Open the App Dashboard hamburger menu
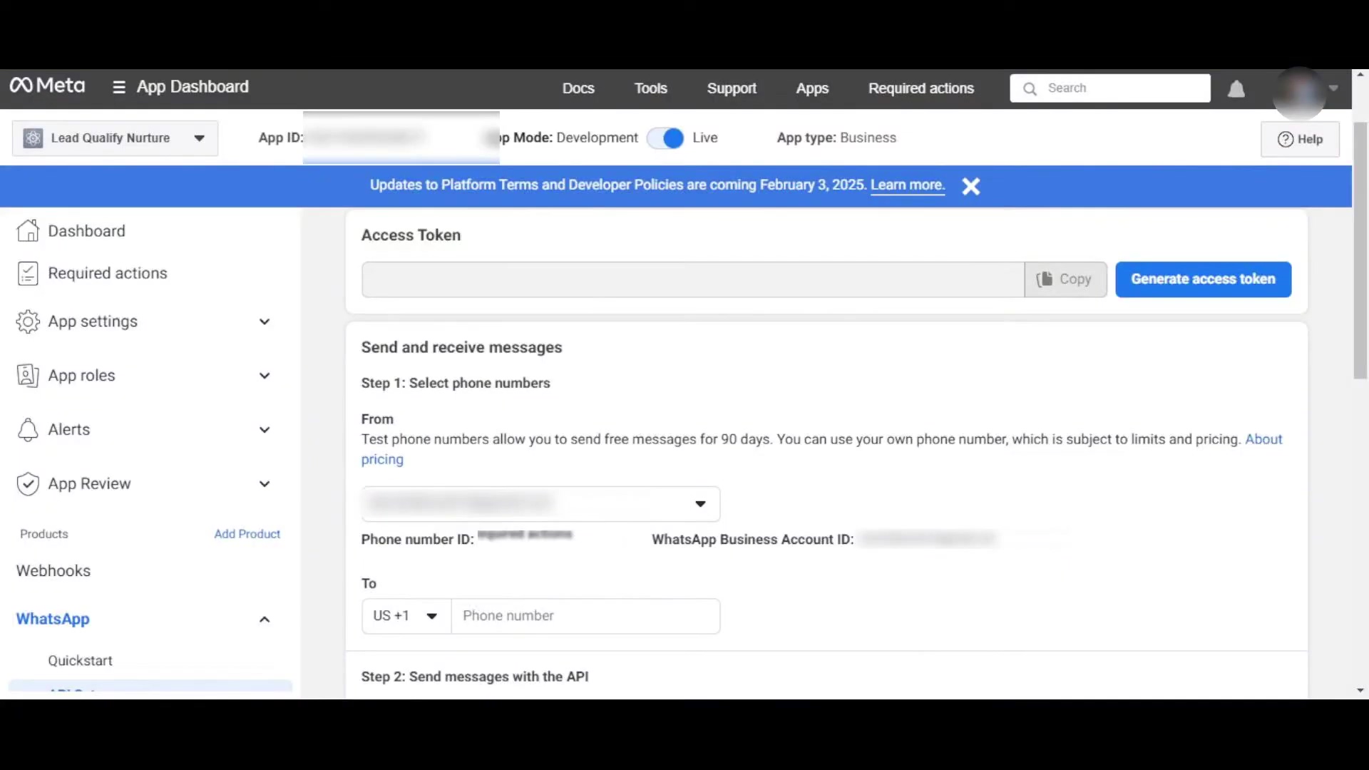Viewport: 1369px width, 770px height. [x=118, y=87]
